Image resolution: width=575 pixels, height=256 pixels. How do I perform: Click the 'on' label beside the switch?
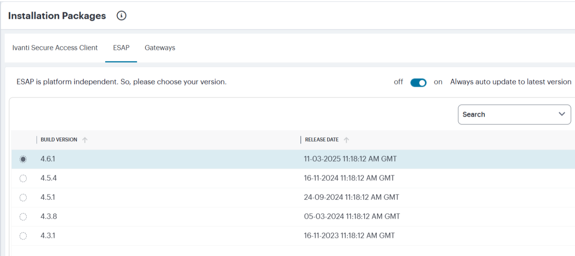click(438, 82)
